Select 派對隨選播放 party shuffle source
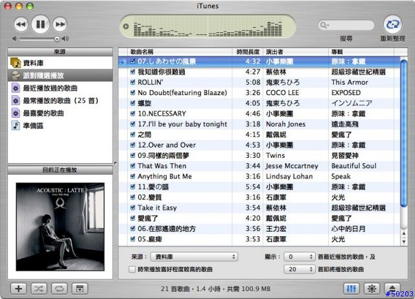The height and width of the screenshot is (299, 415). point(60,76)
